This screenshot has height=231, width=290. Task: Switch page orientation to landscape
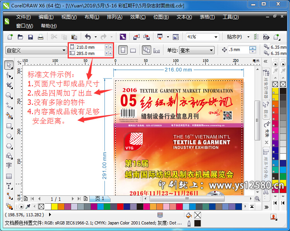click(x=133, y=50)
